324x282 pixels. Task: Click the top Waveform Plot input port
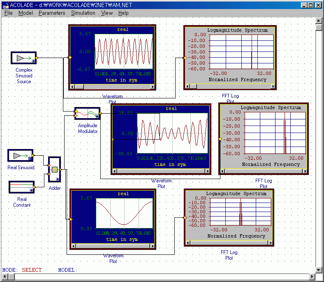pos(70,57)
